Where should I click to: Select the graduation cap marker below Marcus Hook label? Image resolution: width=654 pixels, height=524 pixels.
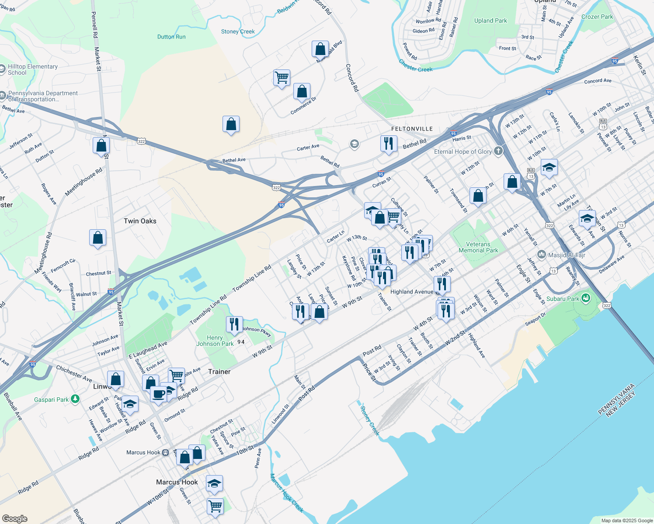(x=214, y=484)
